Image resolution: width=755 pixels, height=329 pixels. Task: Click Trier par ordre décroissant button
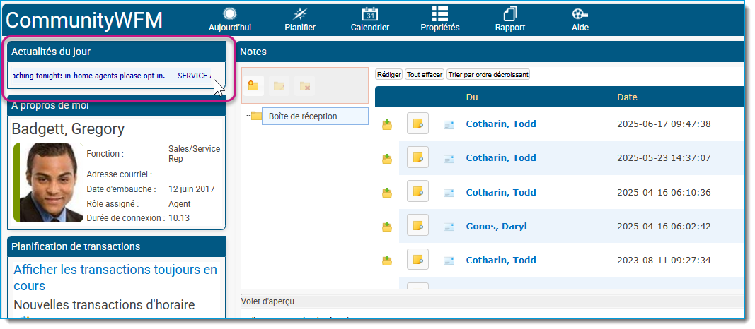pyautogui.click(x=488, y=74)
